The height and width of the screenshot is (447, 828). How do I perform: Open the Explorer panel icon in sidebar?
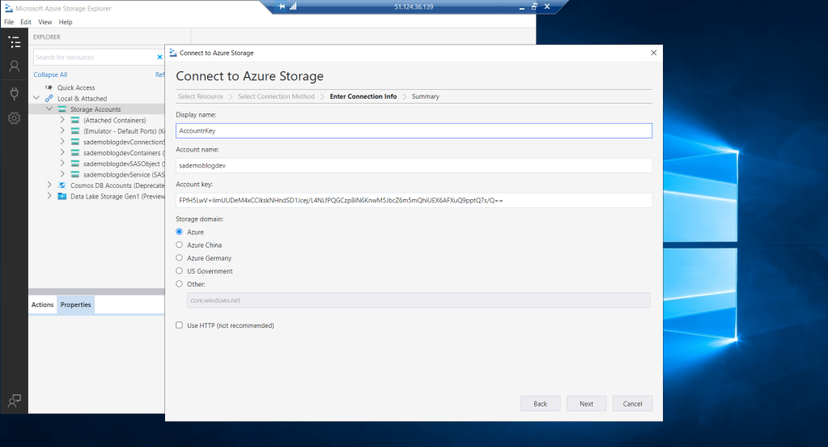[x=14, y=42]
